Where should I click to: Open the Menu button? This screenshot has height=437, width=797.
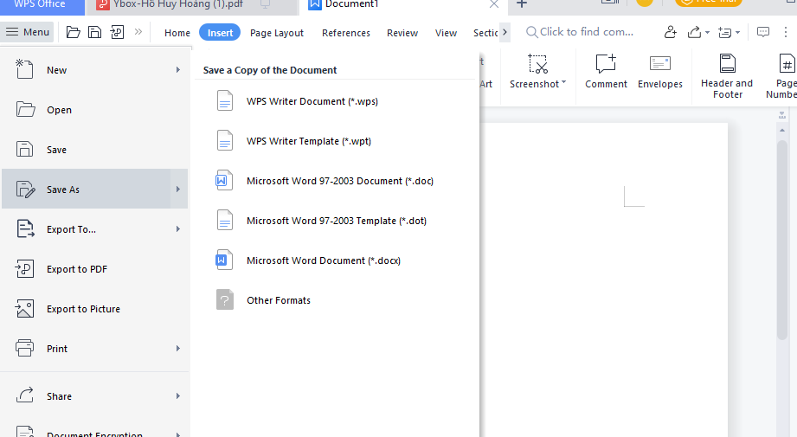(x=27, y=32)
